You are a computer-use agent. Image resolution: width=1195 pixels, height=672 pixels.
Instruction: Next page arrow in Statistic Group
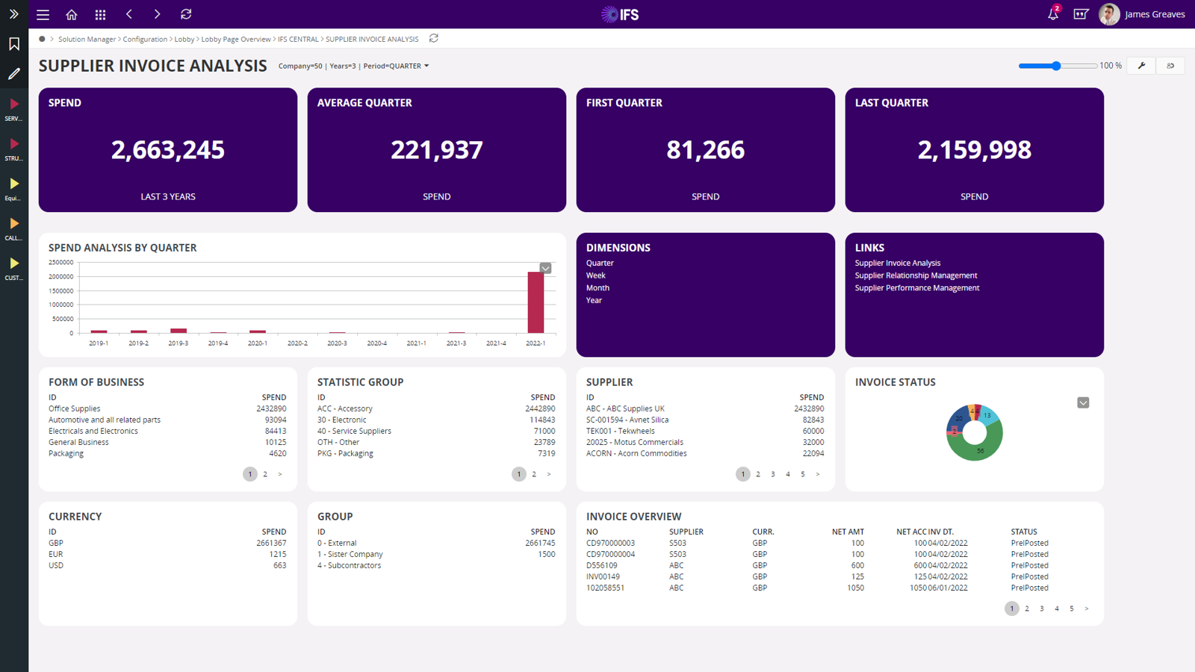pos(549,474)
